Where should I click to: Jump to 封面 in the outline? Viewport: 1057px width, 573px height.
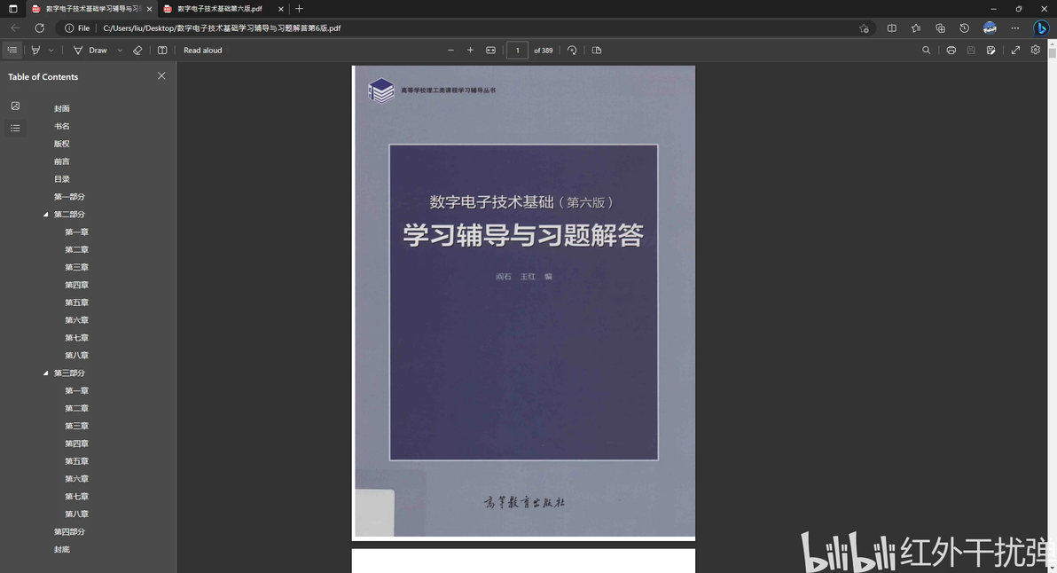tap(62, 108)
